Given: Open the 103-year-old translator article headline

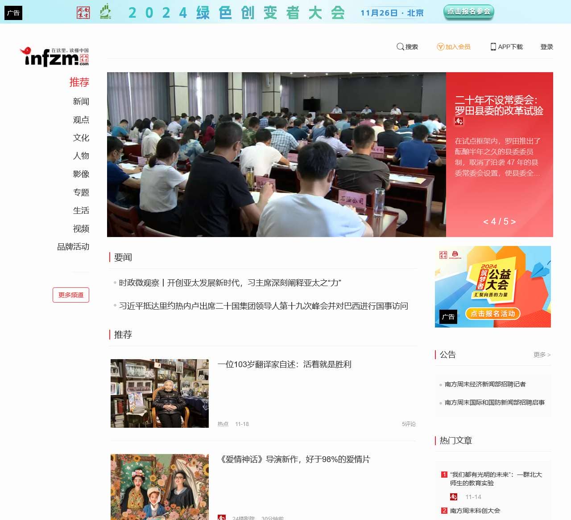Looking at the screenshot, I should [x=285, y=364].
